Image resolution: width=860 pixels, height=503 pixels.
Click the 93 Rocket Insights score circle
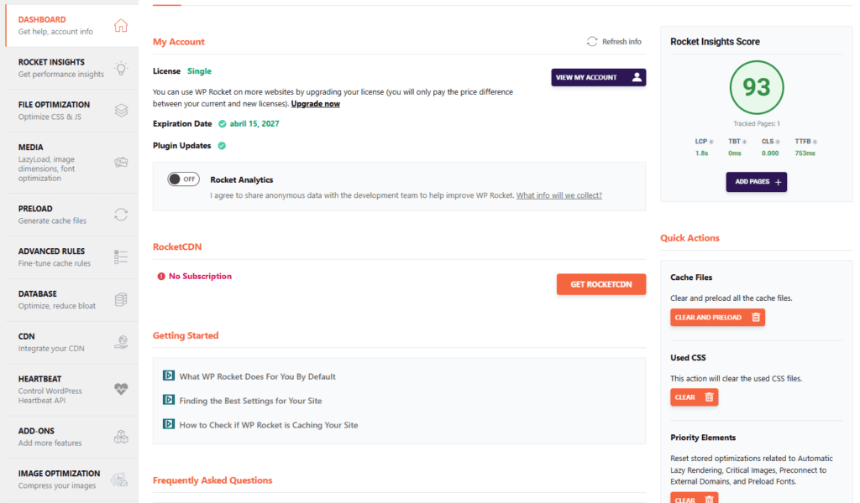point(757,87)
